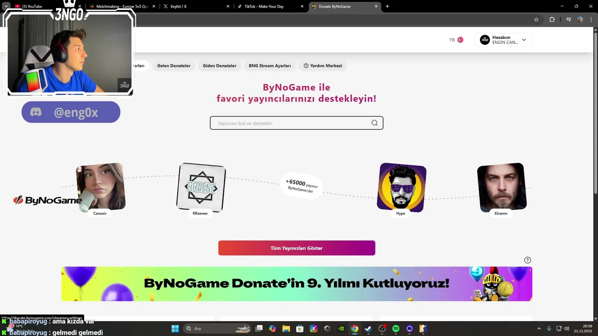598x336 pixels.
Task: Close the Keşfet / X tab
Action: pyautogui.click(x=228, y=7)
